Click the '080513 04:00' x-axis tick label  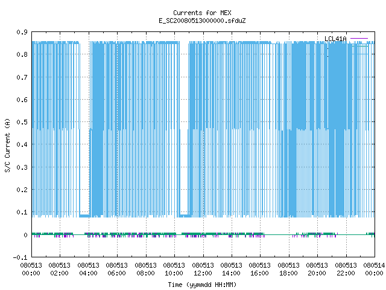(88, 269)
